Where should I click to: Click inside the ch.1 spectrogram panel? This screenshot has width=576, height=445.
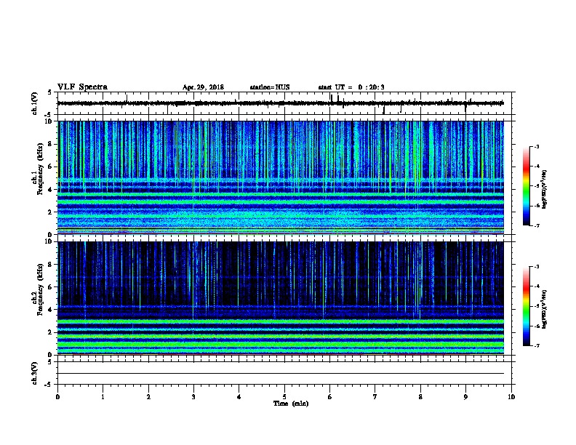click(x=281, y=177)
